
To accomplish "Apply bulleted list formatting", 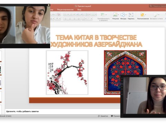I will click(65, 14).
